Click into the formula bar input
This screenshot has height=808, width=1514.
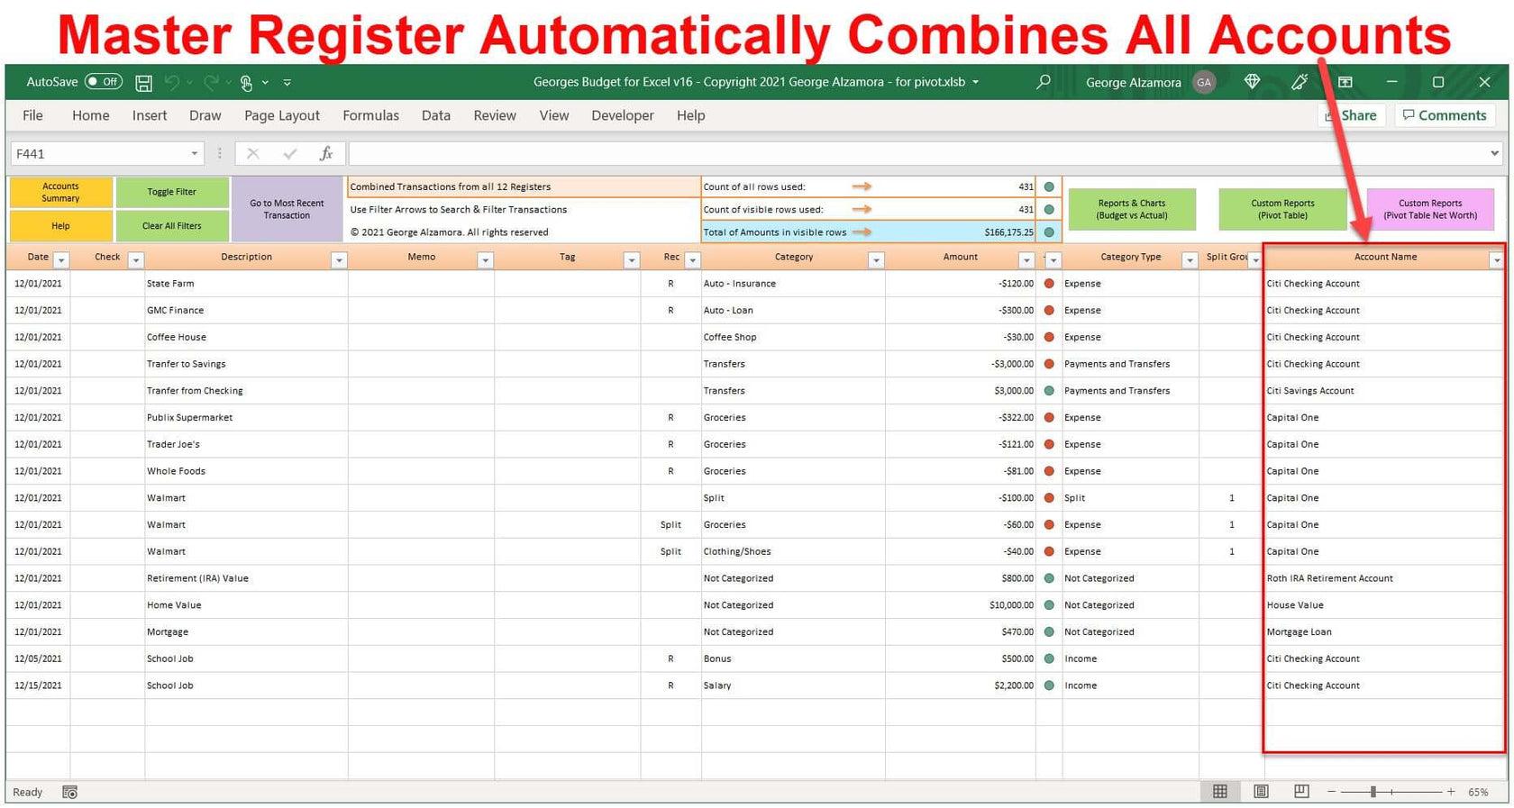click(917, 154)
